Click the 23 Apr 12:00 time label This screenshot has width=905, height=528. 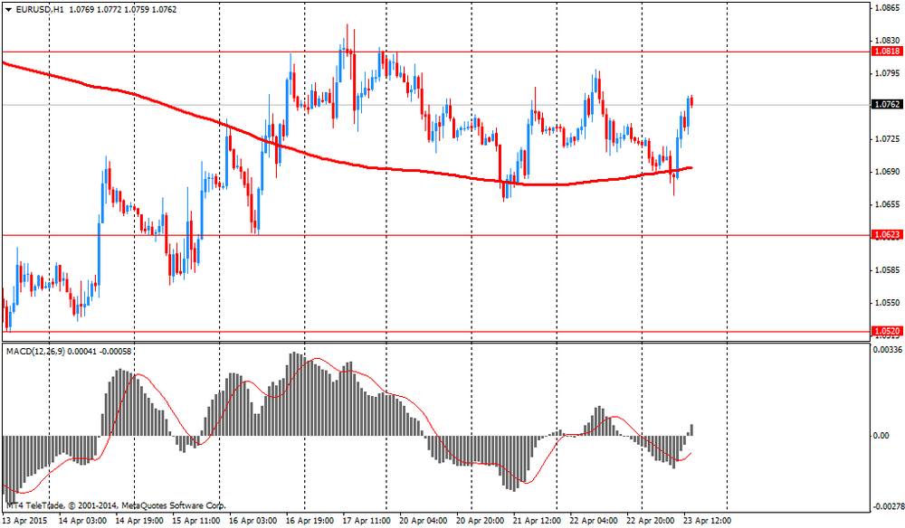coord(707,521)
